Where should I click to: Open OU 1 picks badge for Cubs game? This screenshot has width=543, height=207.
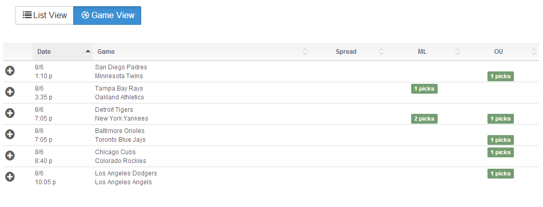500,153
